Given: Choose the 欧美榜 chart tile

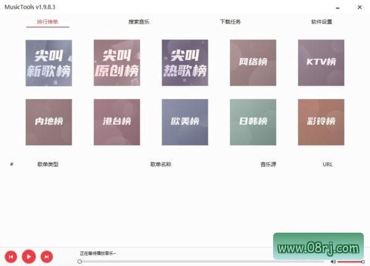Looking at the screenshot, I should pos(185,122).
